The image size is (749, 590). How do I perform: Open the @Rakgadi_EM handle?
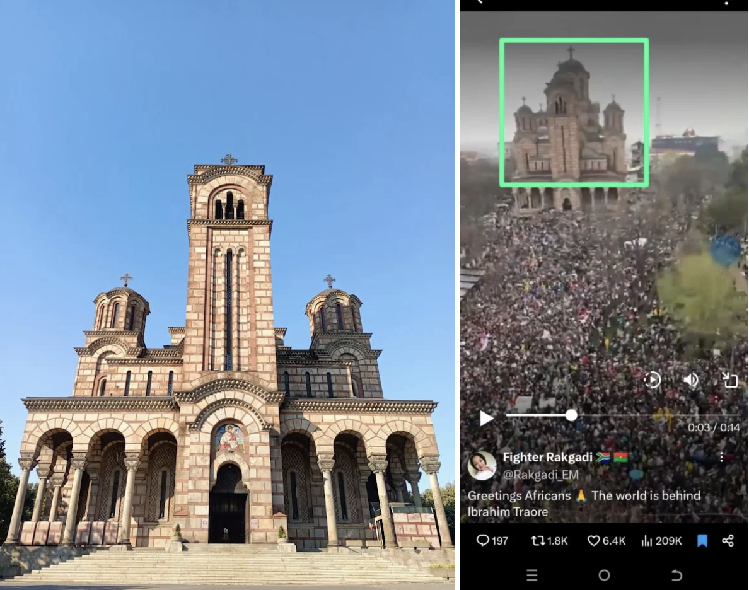[540, 475]
